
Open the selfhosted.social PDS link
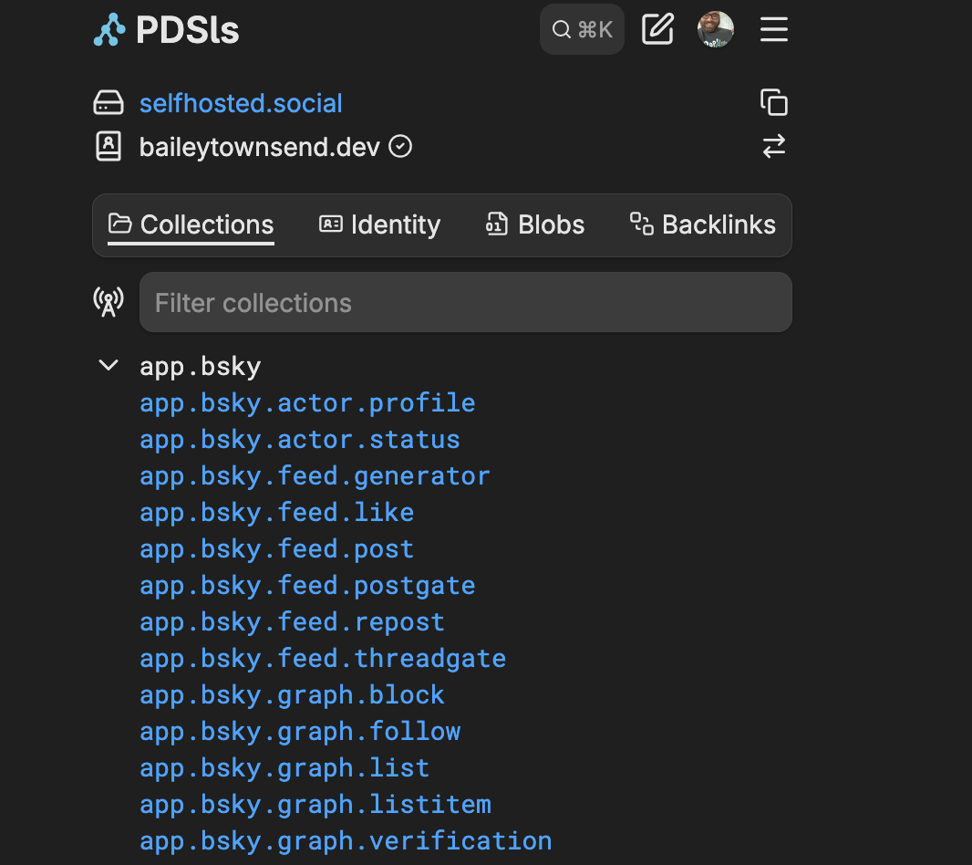241,103
